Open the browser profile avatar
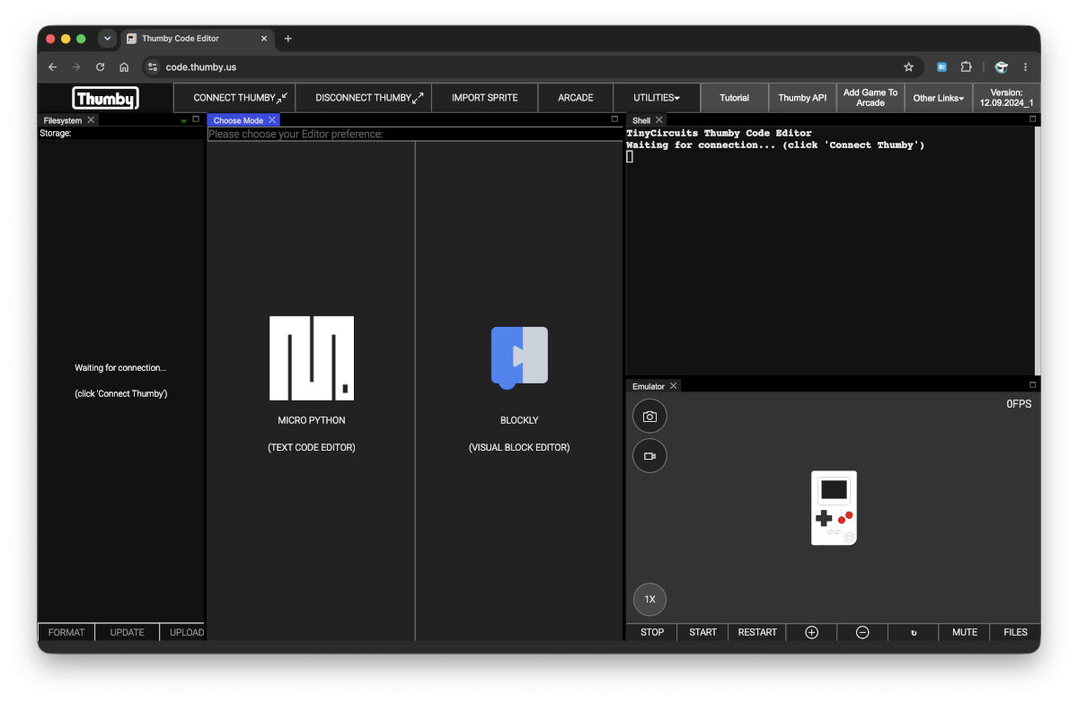 [1001, 66]
